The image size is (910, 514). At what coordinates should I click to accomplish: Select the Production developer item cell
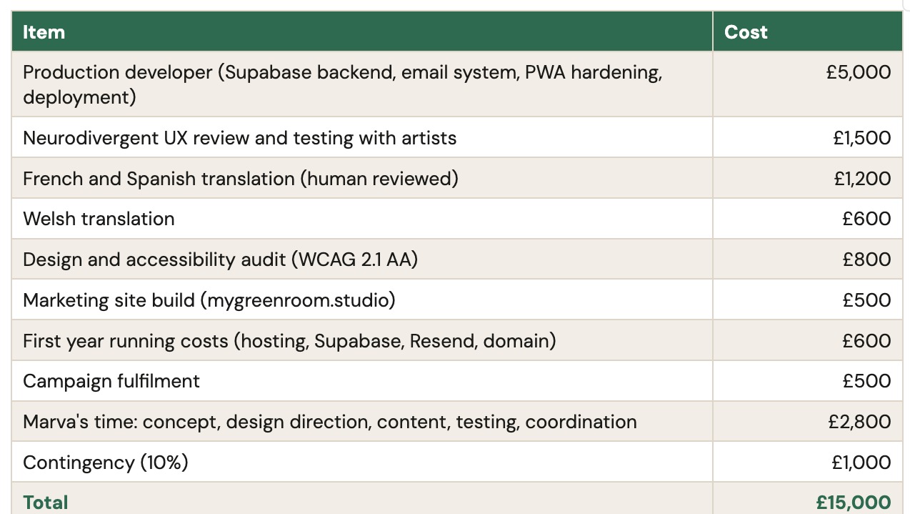(342, 84)
